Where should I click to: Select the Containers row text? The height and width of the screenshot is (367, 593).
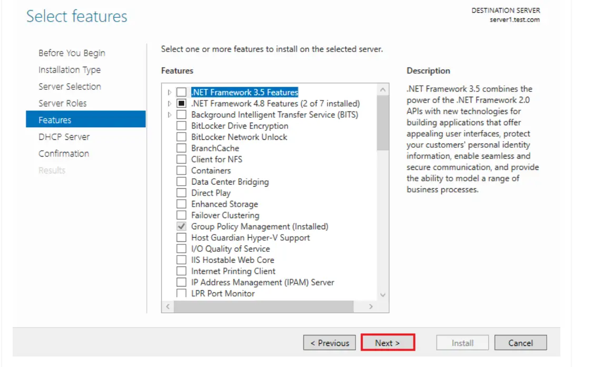point(211,170)
